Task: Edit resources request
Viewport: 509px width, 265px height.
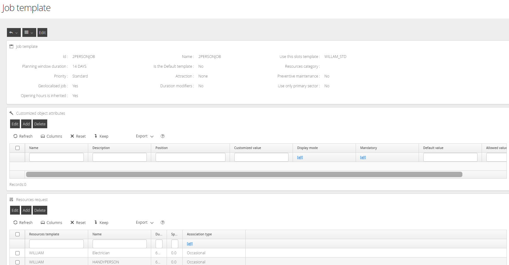Action: [15, 210]
